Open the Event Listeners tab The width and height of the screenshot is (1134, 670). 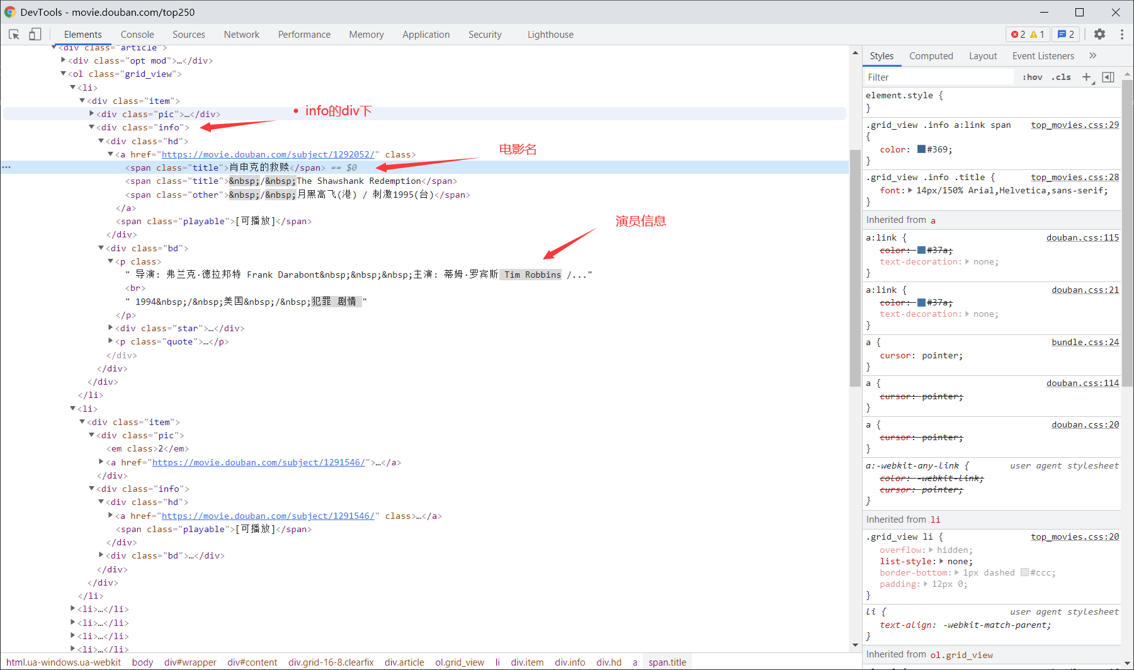1043,56
